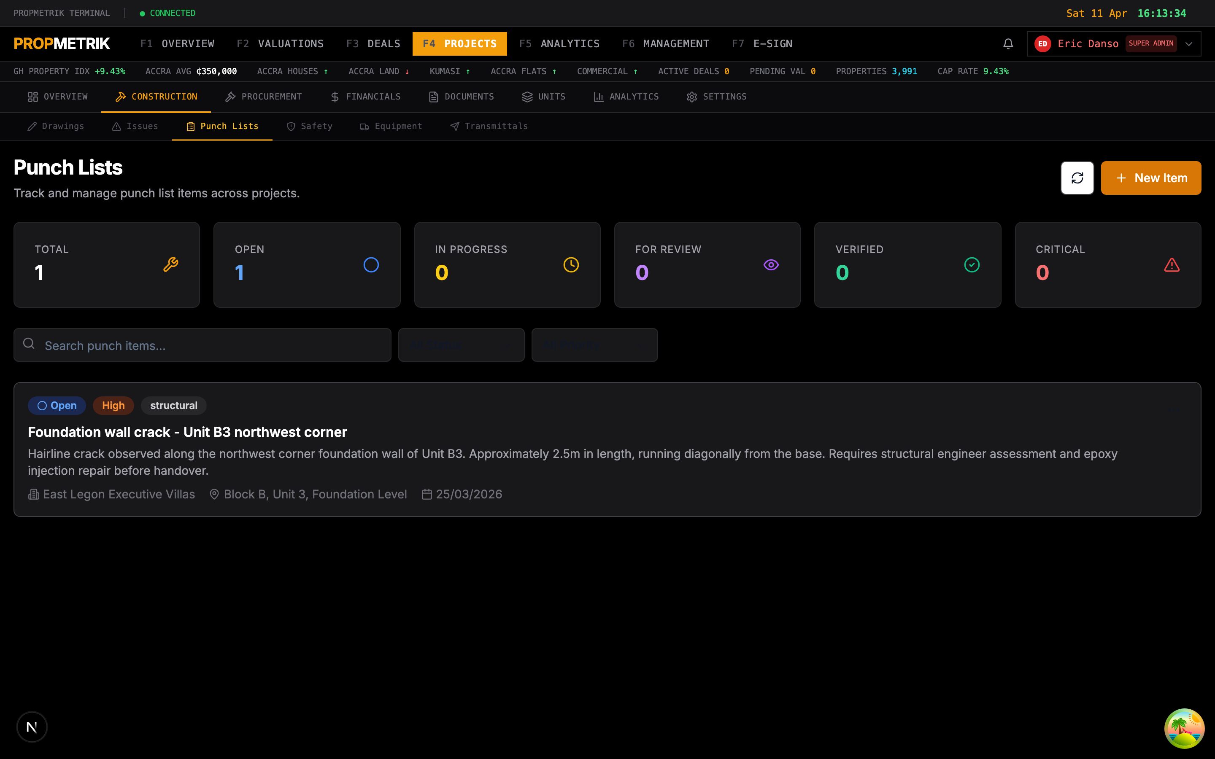Viewport: 1215px width, 759px height.
Task: Open the Units project tab
Action: click(544, 97)
